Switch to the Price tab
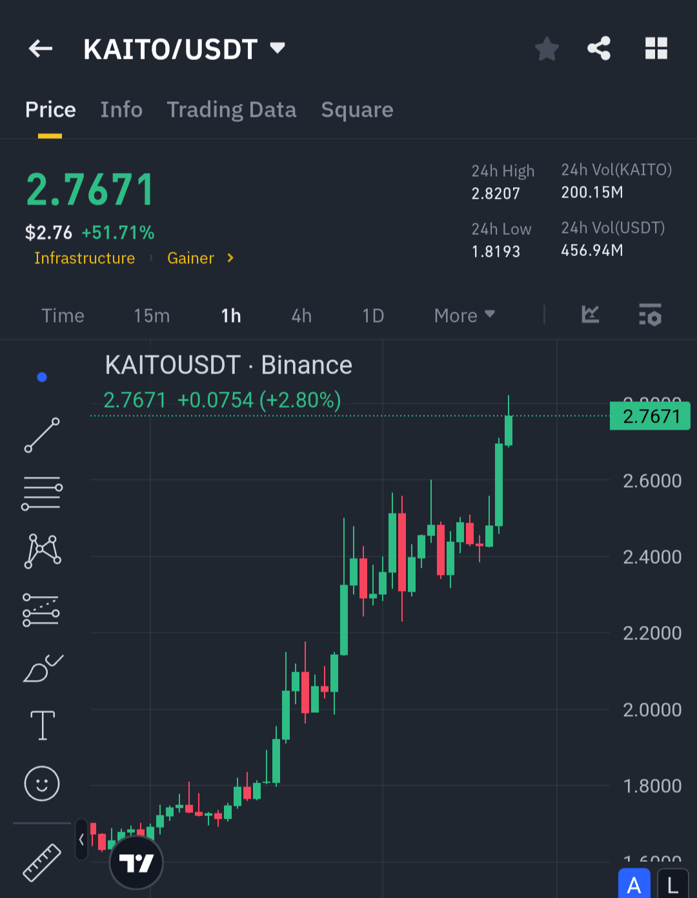697x898 pixels. pos(50,110)
